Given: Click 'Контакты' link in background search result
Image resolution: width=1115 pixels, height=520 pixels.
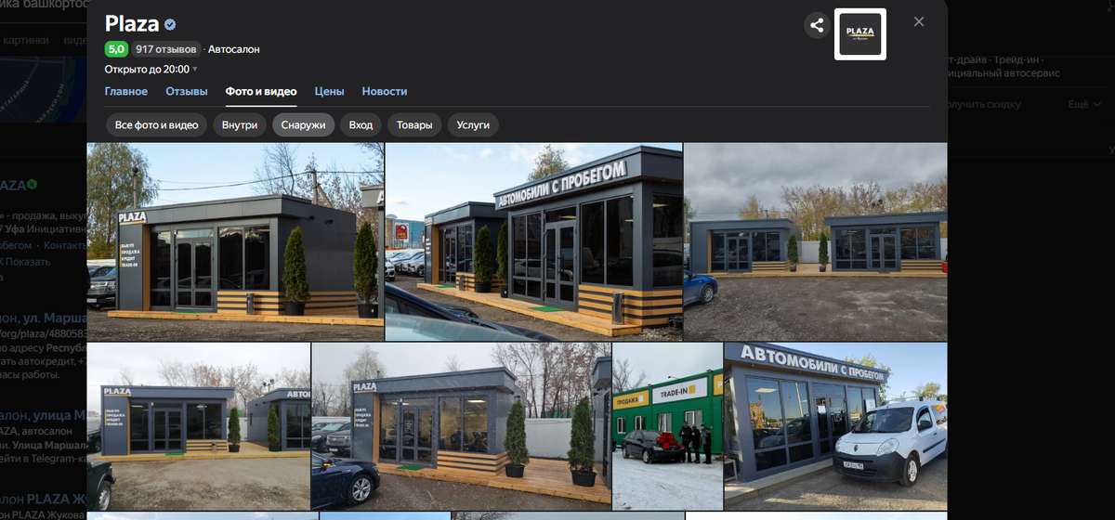Looking at the screenshot, I should pos(65,245).
